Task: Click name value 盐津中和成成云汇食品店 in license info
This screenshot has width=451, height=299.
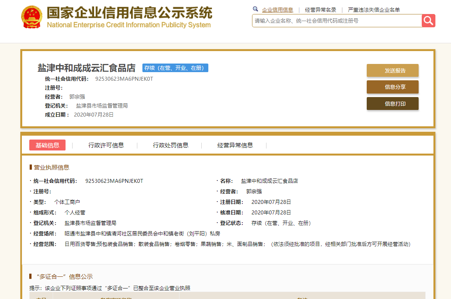Action: coord(270,181)
